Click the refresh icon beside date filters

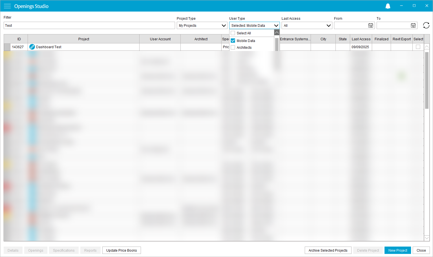(x=426, y=25)
